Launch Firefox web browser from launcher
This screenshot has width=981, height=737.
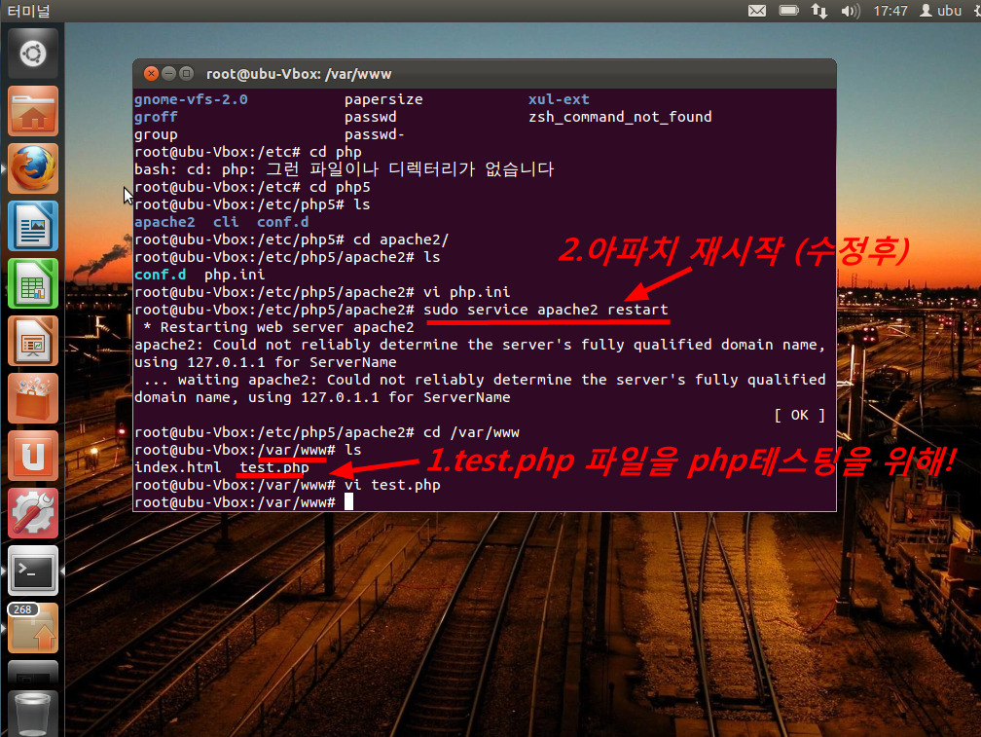point(33,167)
